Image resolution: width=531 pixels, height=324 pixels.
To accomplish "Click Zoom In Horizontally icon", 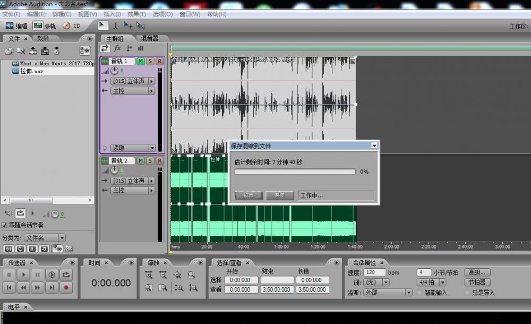I will [x=149, y=275].
